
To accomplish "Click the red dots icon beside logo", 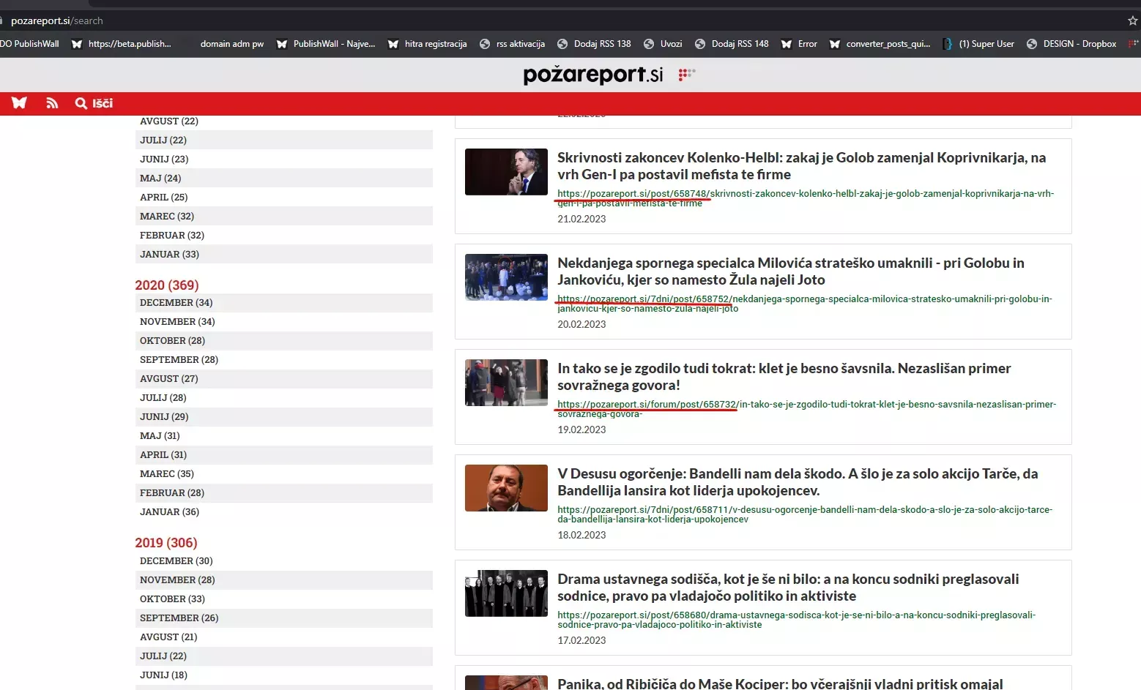I will pyautogui.click(x=686, y=74).
